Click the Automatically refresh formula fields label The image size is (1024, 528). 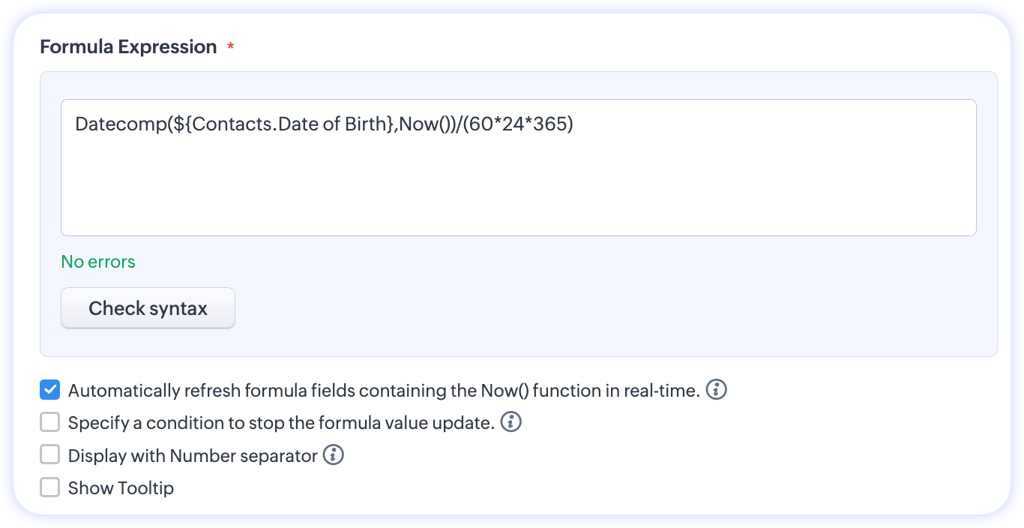pyautogui.click(x=384, y=391)
